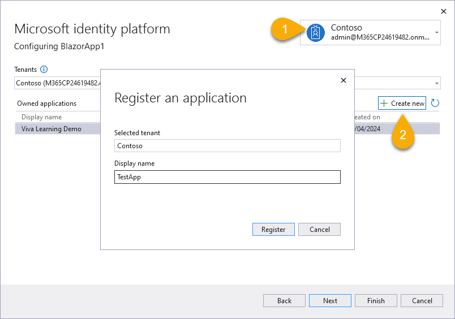The height and width of the screenshot is (319, 455).
Task: Click the Create new button
Action: [x=402, y=103]
